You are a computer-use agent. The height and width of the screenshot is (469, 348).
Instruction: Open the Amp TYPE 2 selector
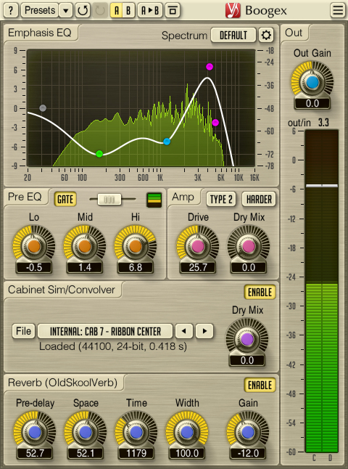coord(221,200)
